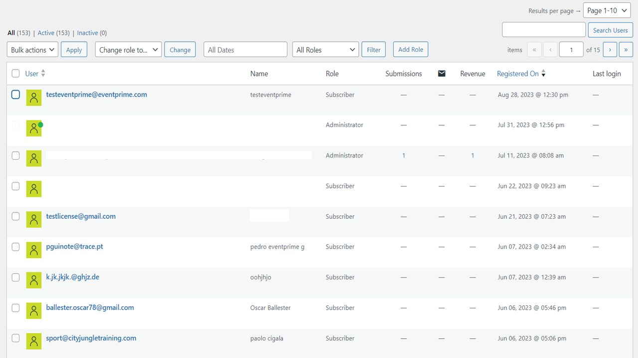Click the envelope icon in the column header
Image resolution: width=638 pixels, height=358 pixels.
(441, 73)
